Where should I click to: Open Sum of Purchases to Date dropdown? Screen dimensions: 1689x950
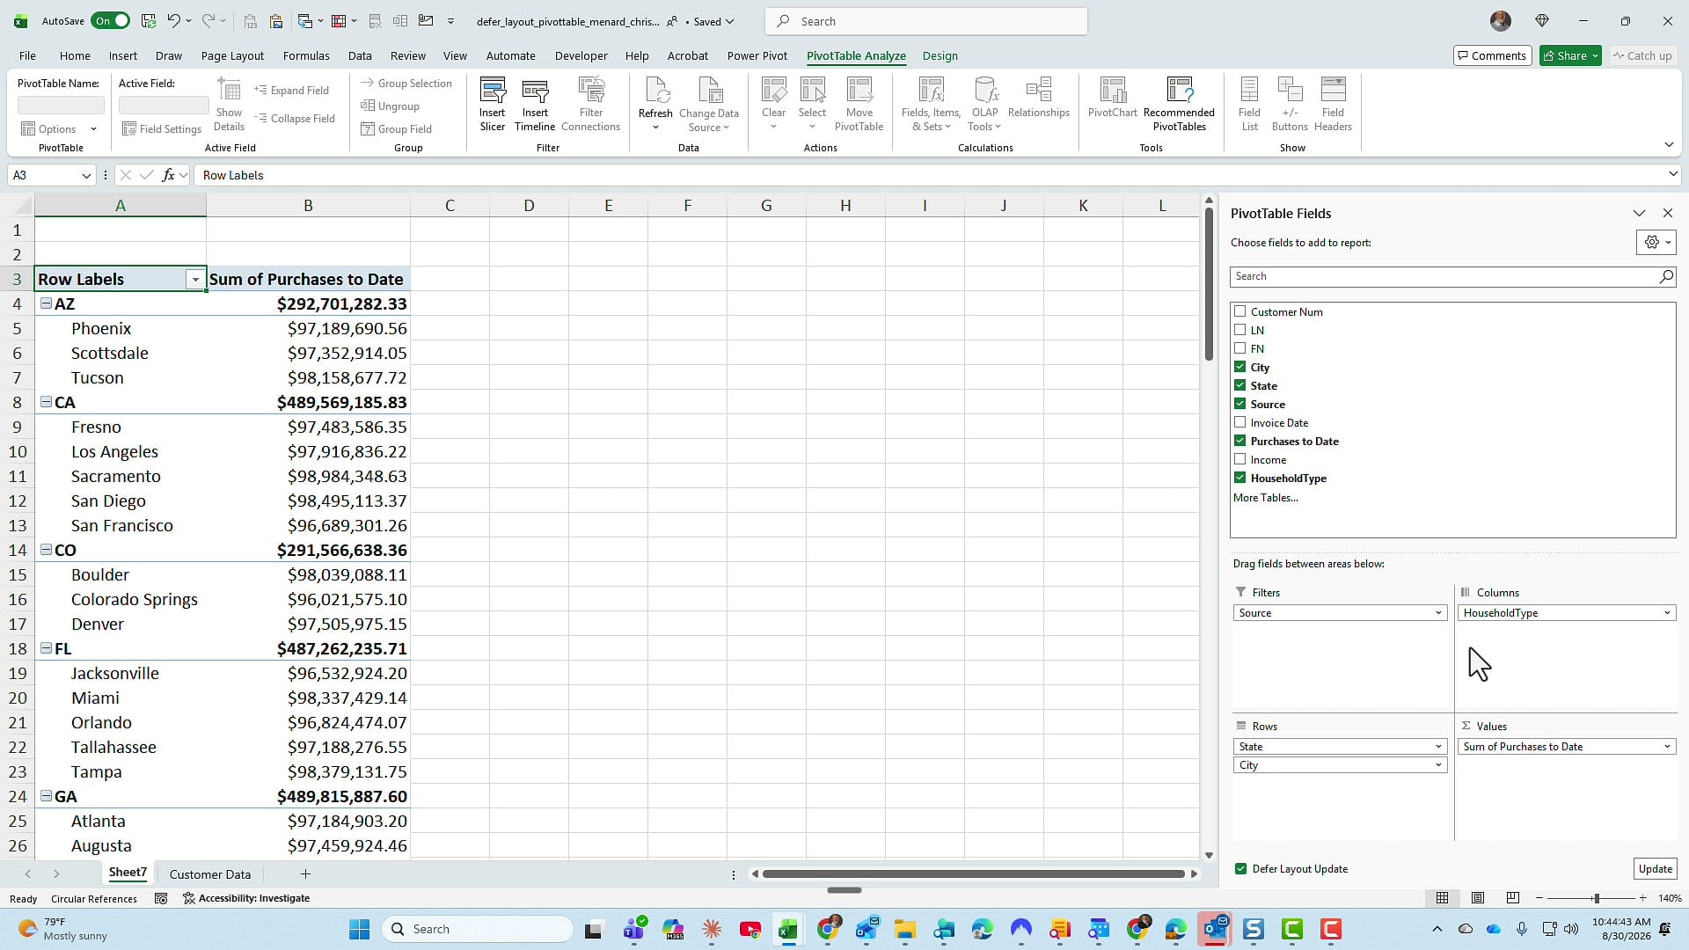pos(1666,747)
